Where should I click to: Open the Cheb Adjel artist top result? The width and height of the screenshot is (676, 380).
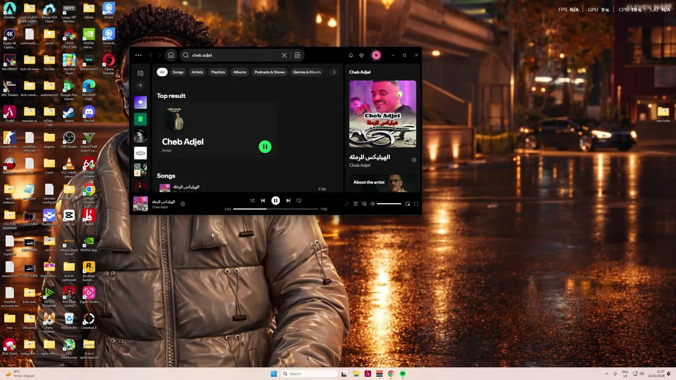tap(217, 130)
